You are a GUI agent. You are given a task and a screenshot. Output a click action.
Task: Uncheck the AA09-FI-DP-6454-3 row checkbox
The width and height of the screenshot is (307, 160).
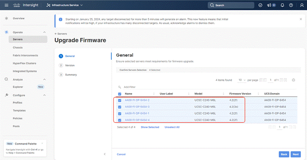pos(120,107)
